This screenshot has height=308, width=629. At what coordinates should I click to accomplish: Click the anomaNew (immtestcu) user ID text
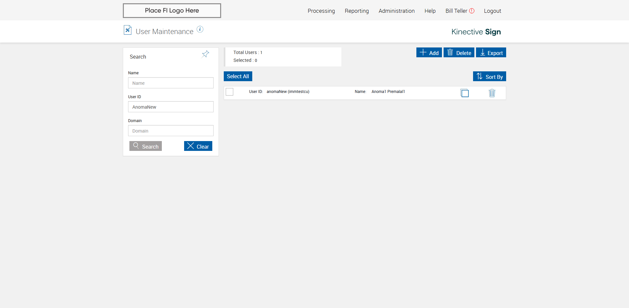288,92
